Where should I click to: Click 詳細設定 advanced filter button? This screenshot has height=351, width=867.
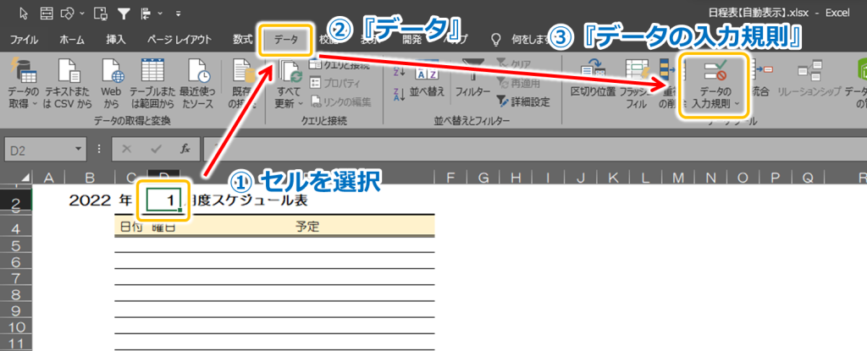pos(523,101)
